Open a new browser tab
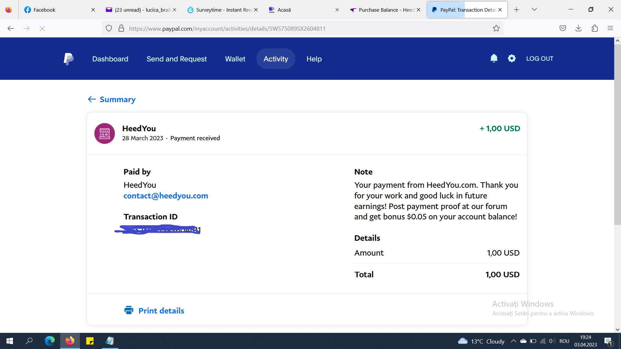Viewport: 621px width, 349px height. [517, 10]
